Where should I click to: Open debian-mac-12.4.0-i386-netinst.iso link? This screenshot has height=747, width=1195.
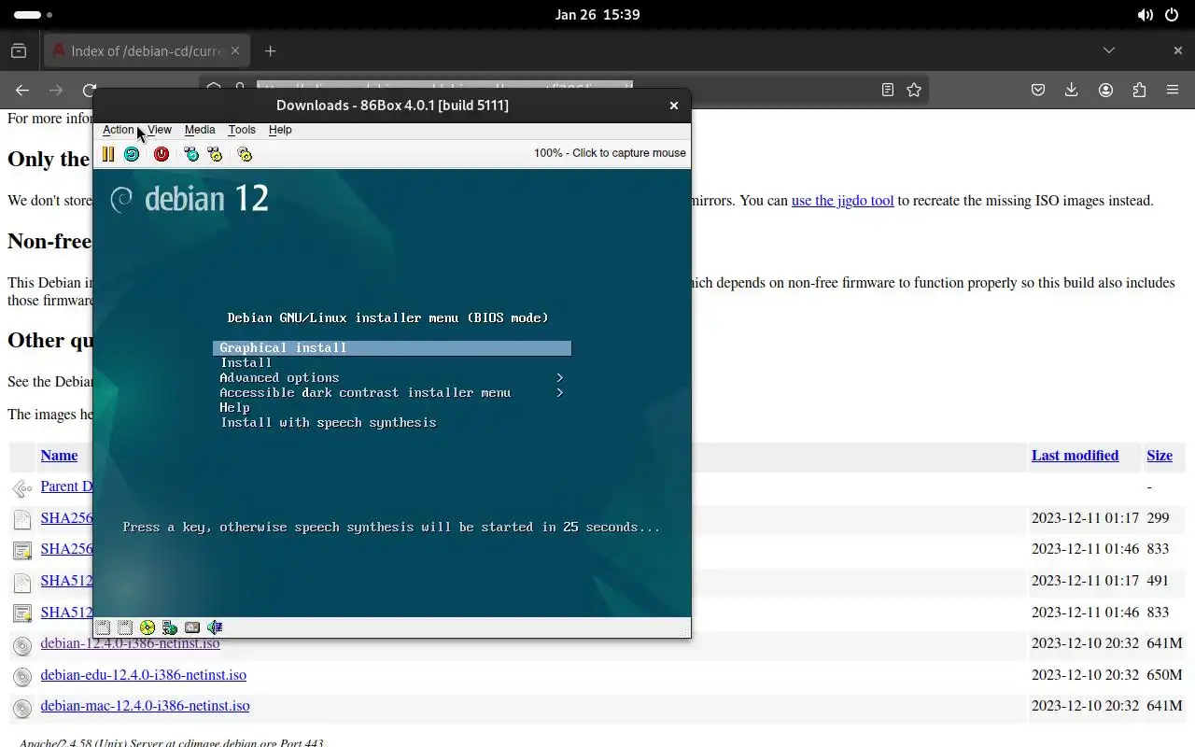tap(145, 706)
